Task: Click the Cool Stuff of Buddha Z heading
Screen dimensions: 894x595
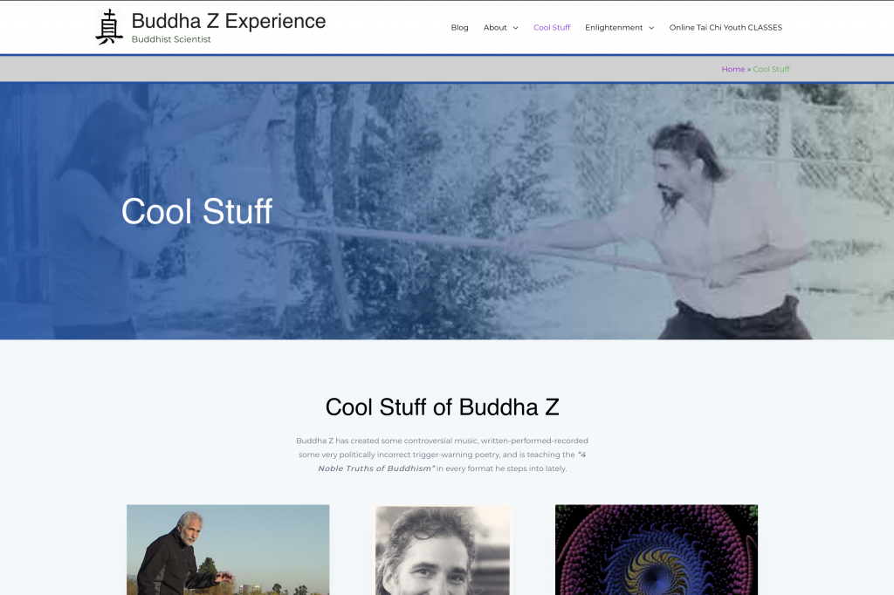Action: 443,407
